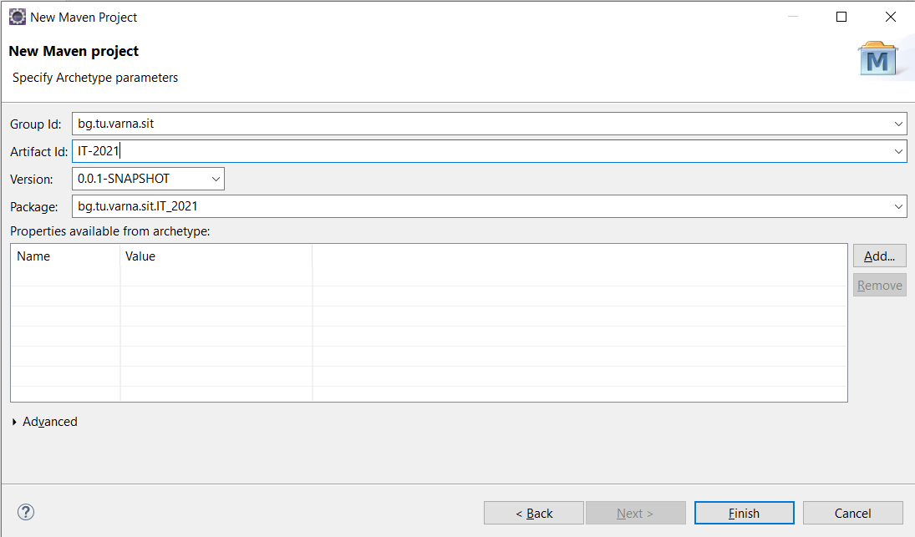Open the help question mark icon
The image size is (915, 537).
click(x=26, y=512)
